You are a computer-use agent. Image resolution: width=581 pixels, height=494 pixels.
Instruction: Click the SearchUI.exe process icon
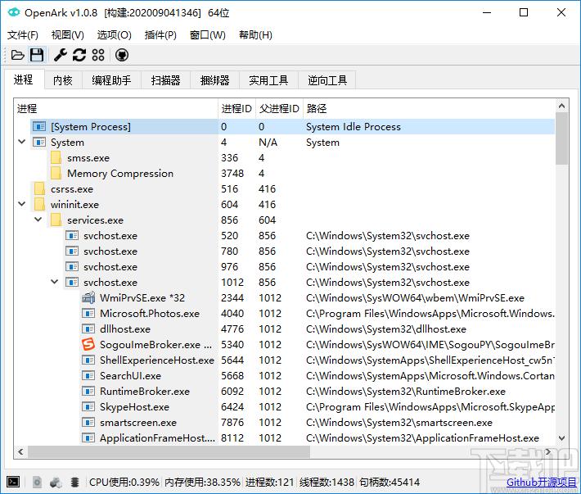(88, 376)
